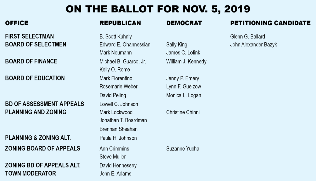Image resolution: width=316 pixels, height=181 pixels.
Task: Select Sally King in the Democrat column
Action: [x=177, y=45]
